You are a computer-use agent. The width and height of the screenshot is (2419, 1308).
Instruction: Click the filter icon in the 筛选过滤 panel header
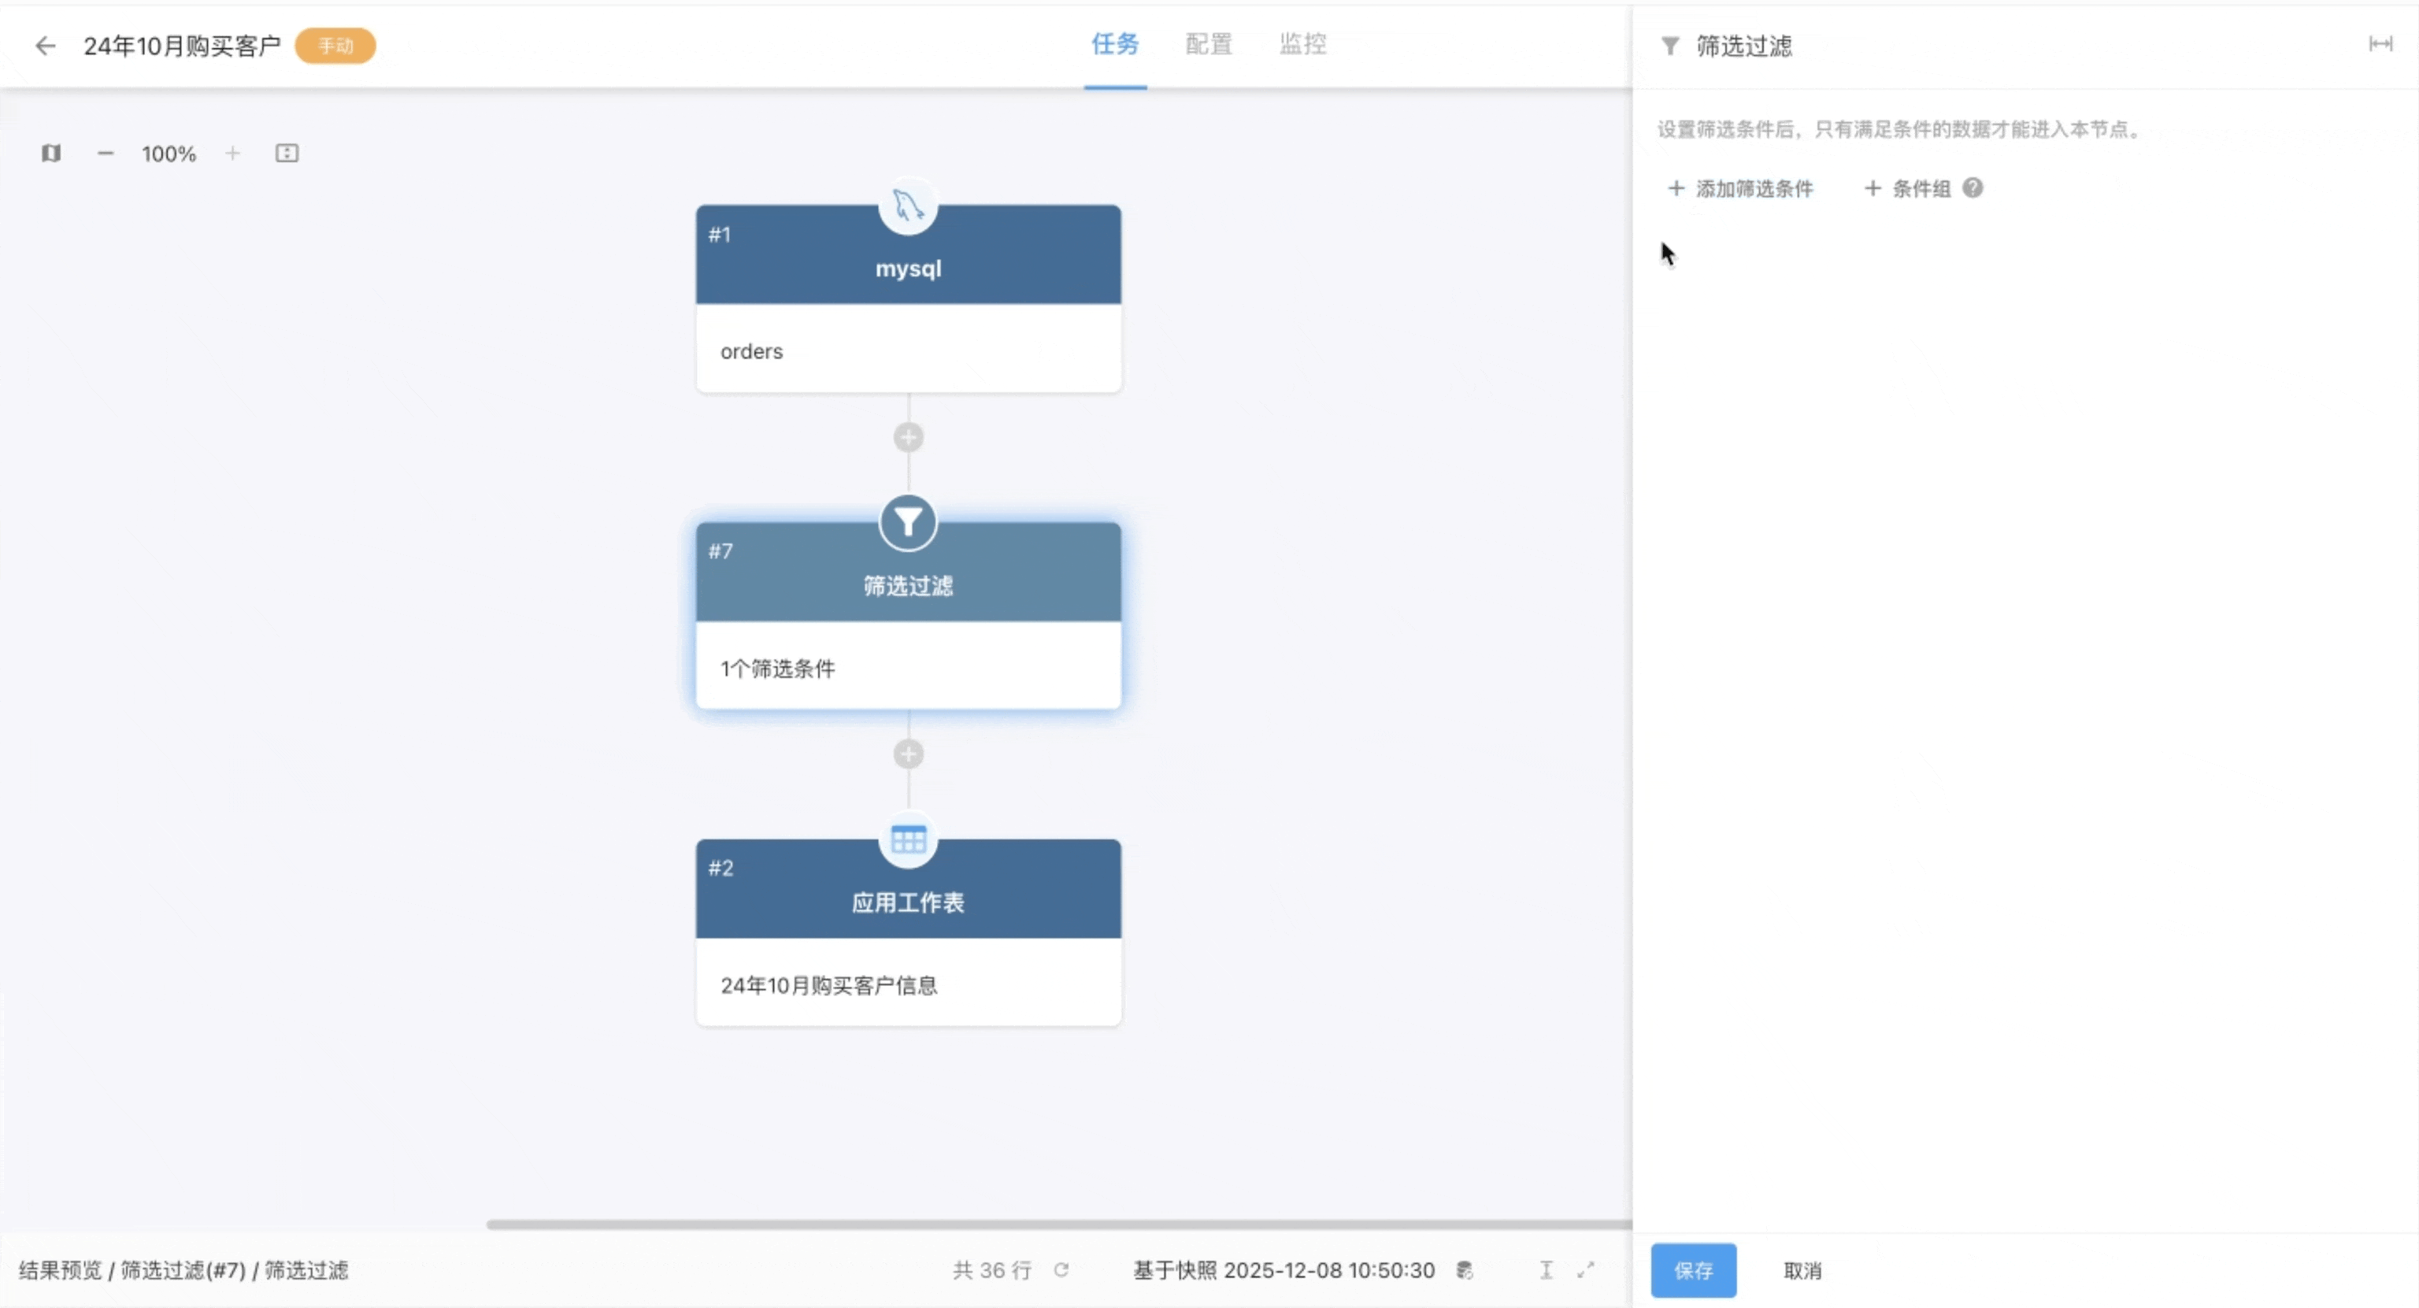[x=1669, y=45]
